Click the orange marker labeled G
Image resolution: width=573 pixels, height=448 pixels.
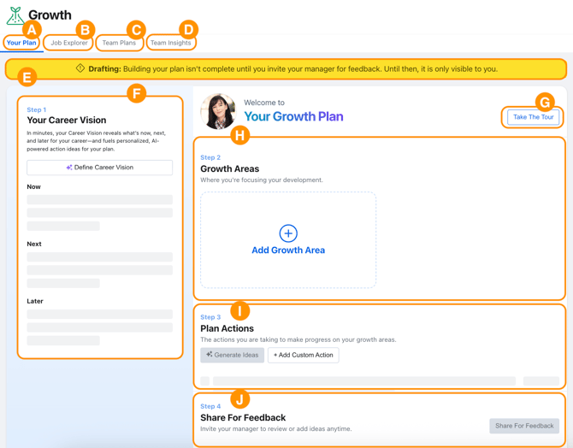(x=545, y=102)
